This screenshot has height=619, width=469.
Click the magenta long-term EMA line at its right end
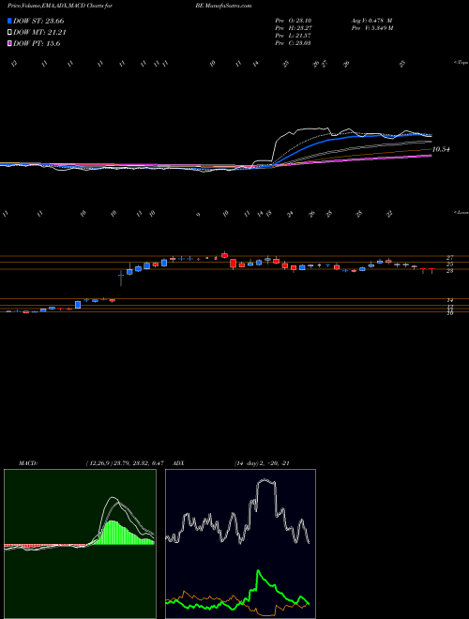[429, 156]
